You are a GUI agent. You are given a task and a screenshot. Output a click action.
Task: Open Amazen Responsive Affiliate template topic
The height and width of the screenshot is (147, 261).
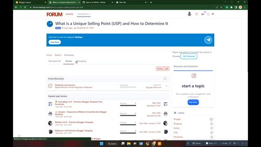[x=81, y=113]
